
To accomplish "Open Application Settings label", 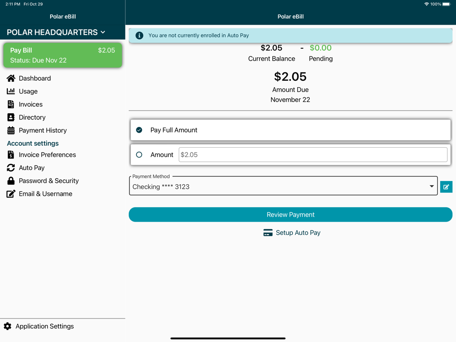I will click(x=45, y=326).
